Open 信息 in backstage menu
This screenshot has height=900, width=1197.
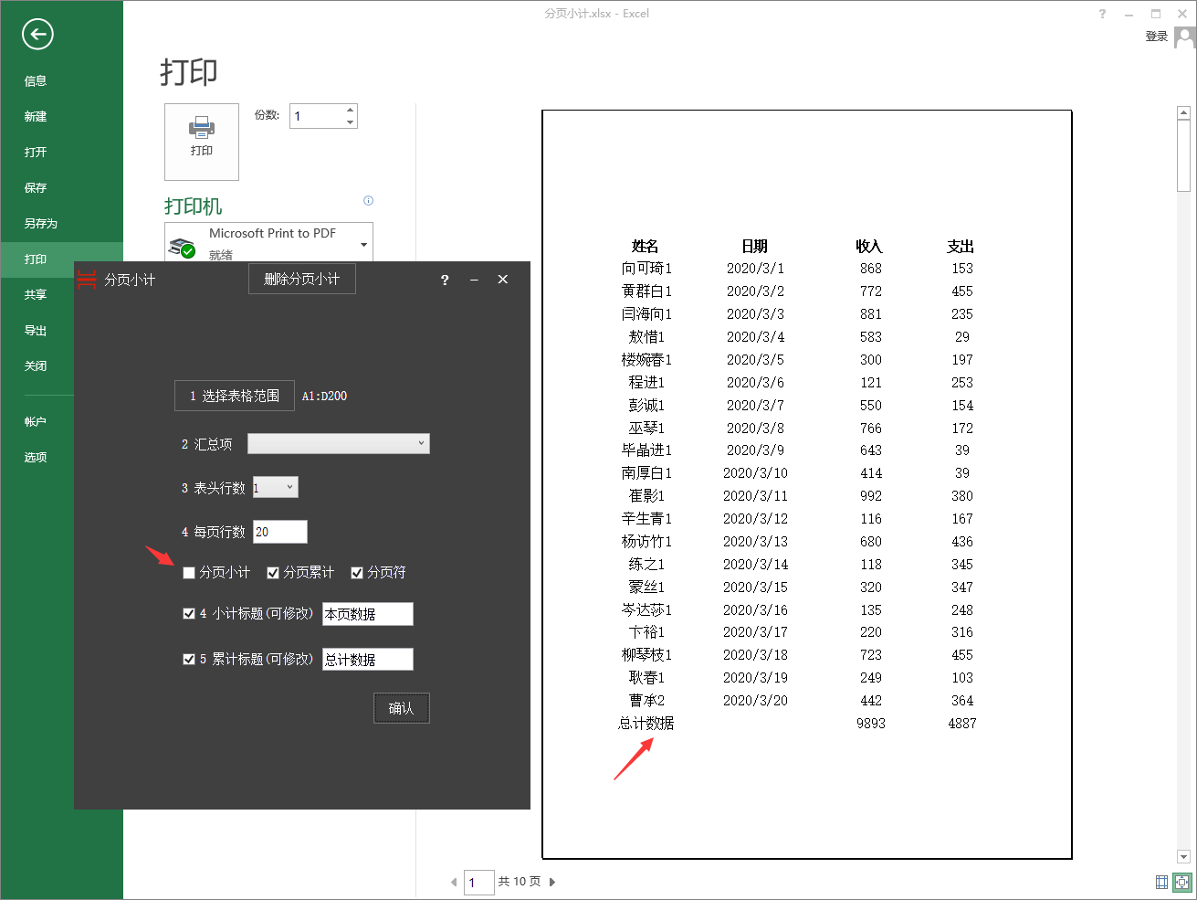pos(36,81)
